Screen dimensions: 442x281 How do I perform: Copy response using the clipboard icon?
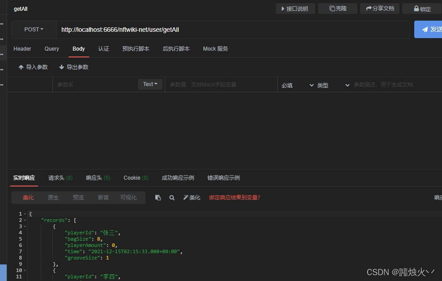point(158,198)
